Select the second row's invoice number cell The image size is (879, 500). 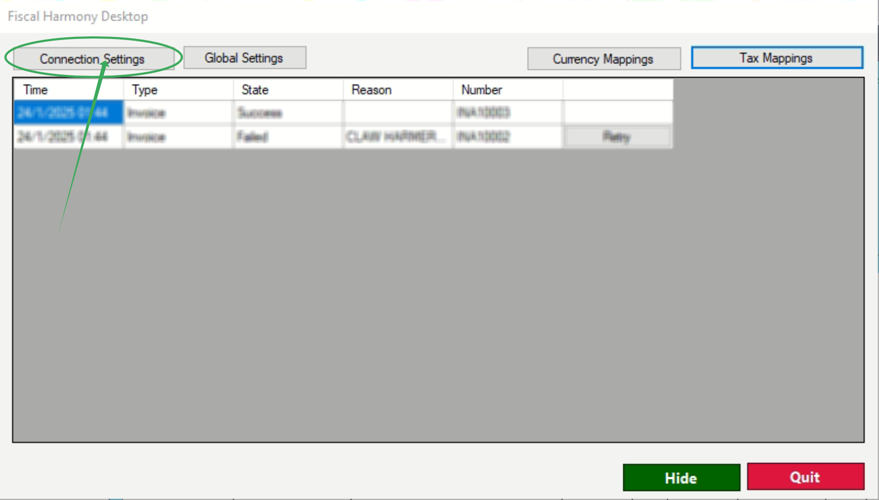pyautogui.click(x=508, y=137)
